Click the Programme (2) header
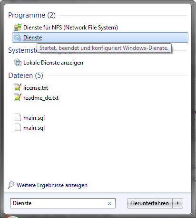Viewport: 196px width, 218px height. click(x=32, y=15)
